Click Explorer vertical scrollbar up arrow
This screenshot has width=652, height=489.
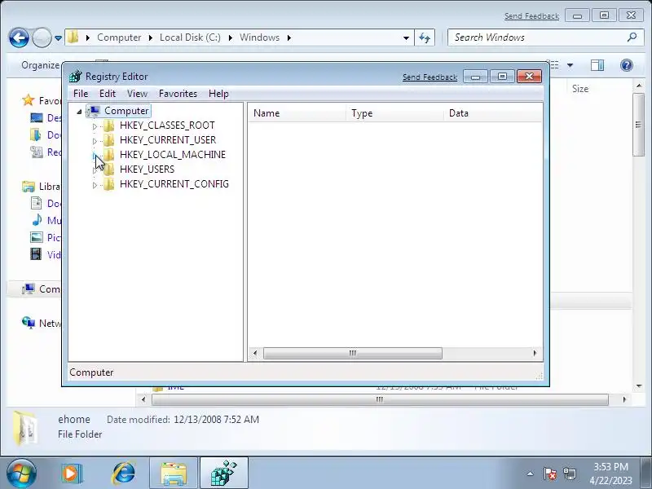tap(639, 86)
